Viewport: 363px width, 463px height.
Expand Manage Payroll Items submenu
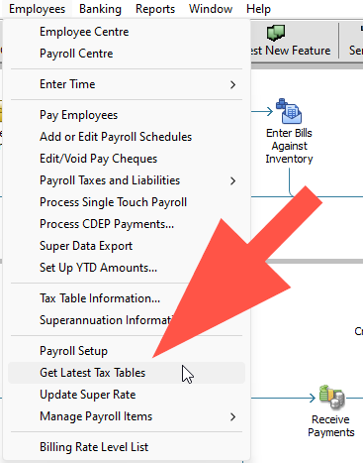coord(127,416)
